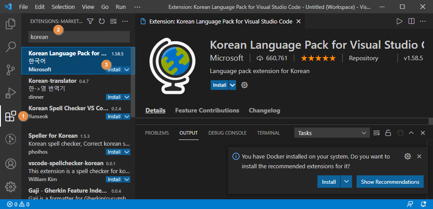Open the Search view in activity bar
433x209 pixels.
(x=11, y=47)
